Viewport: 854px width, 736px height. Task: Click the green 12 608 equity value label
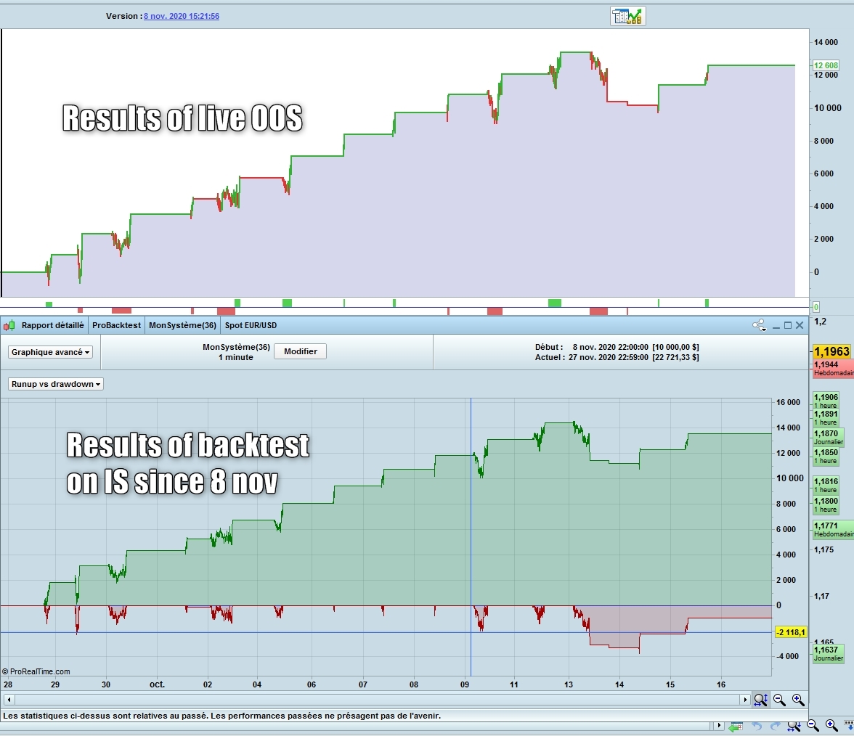pos(826,65)
